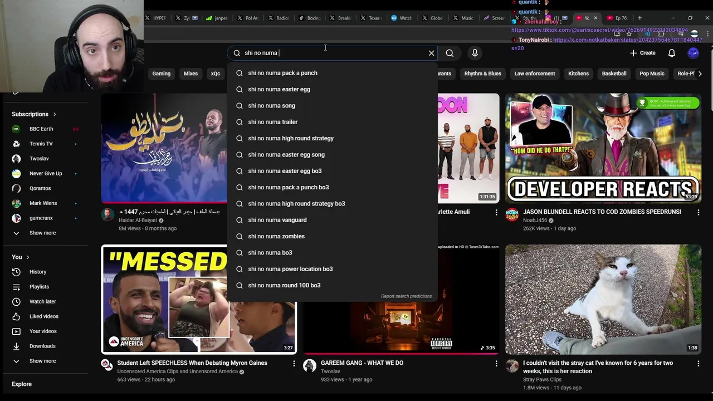Switch to the Boxing browser tab
713x401 pixels.
tap(309, 18)
